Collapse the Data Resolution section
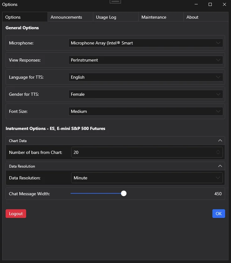This screenshot has height=263, width=231. (220, 166)
